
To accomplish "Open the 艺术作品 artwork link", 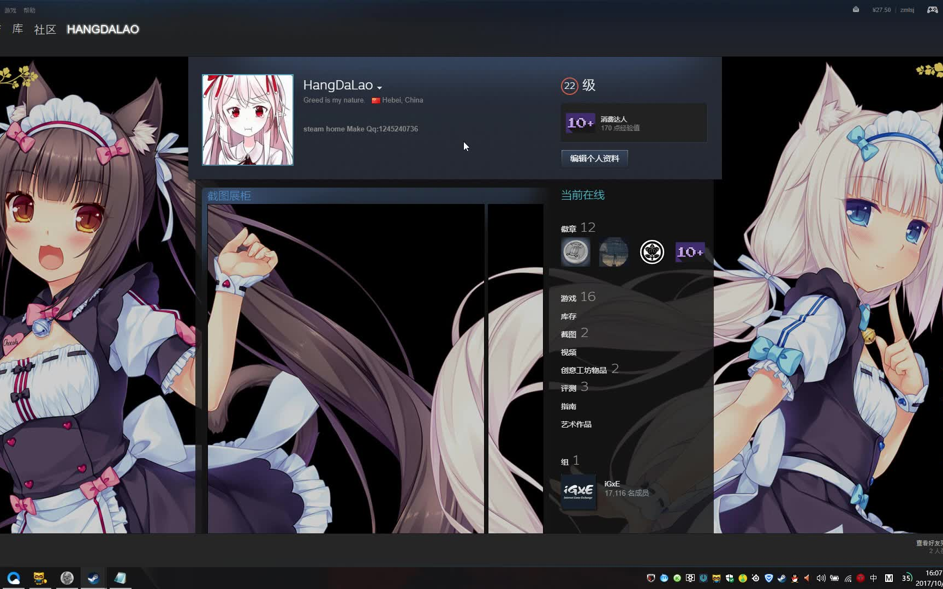I will click(576, 424).
